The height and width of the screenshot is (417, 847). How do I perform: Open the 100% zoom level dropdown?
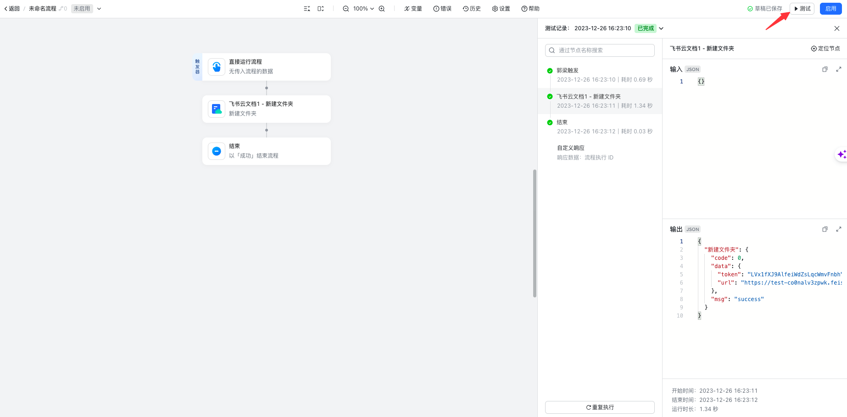click(x=363, y=9)
